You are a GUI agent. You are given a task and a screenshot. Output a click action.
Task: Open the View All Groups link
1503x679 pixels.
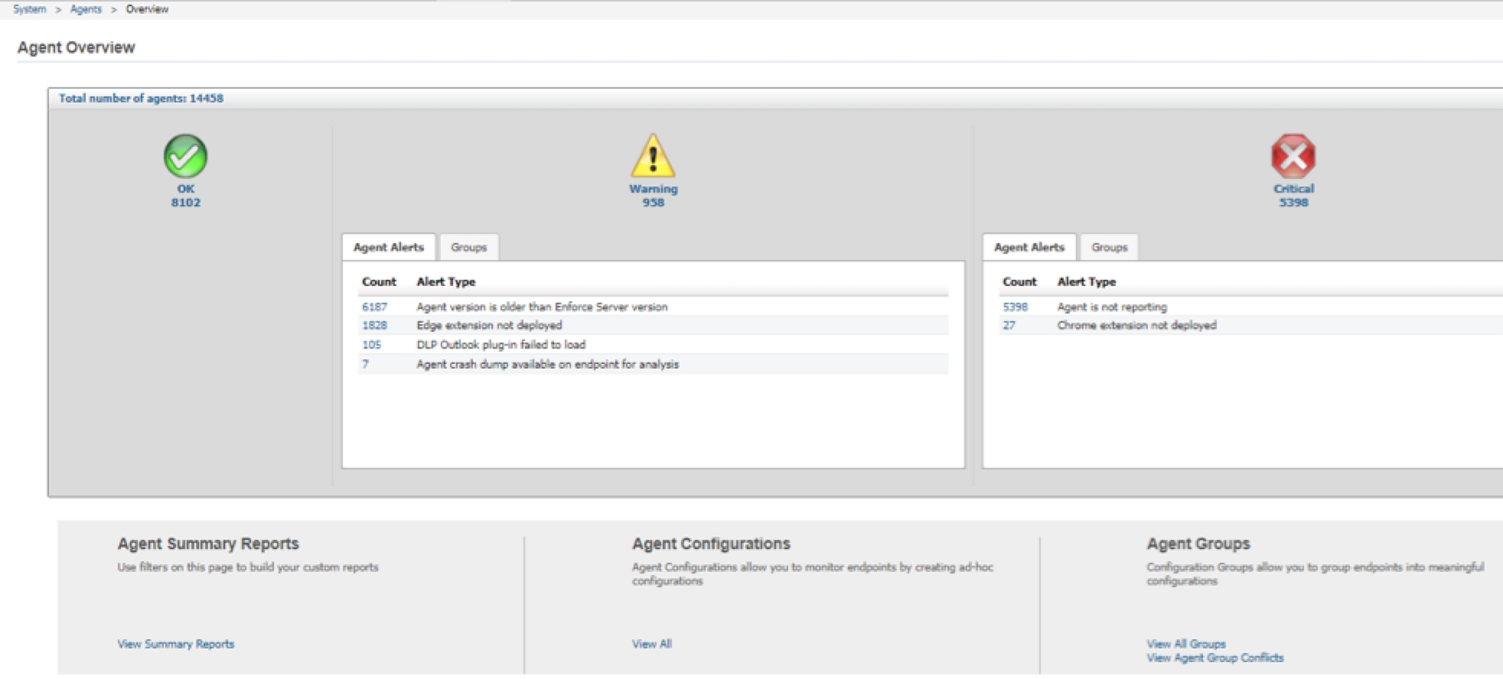pyautogui.click(x=1185, y=645)
